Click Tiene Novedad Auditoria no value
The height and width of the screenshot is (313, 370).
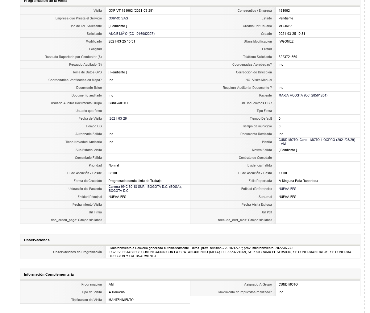click(111, 142)
